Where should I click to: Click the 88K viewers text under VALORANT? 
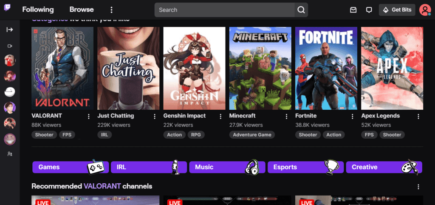46,125
